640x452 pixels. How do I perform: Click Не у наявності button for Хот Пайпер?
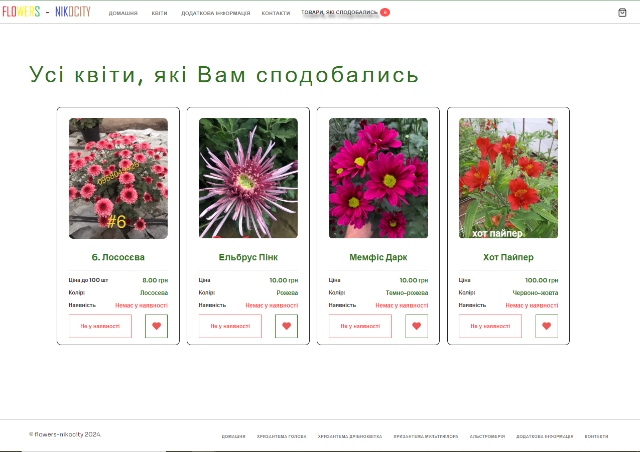[490, 326]
